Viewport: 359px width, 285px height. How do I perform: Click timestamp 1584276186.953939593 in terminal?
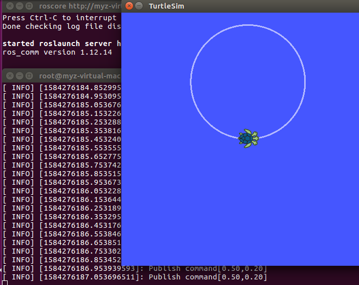(x=89, y=269)
